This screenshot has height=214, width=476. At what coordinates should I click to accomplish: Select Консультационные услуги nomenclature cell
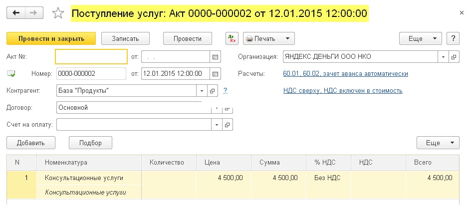[89, 178]
